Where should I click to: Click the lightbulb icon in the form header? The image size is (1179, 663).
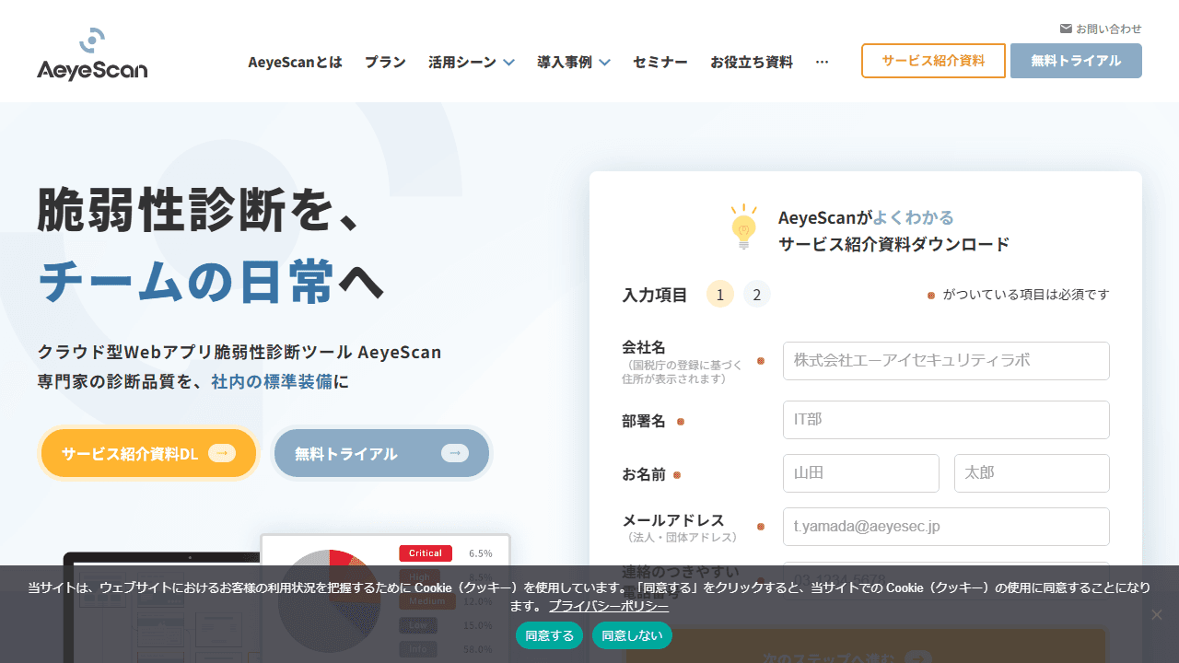(x=743, y=227)
